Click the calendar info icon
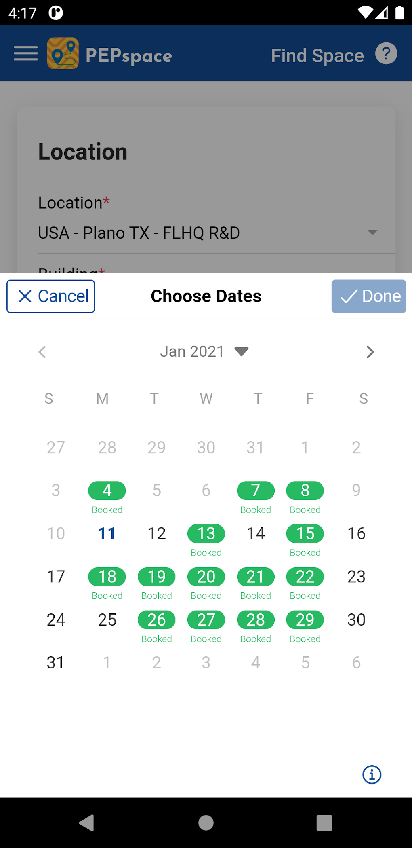The image size is (412, 848). click(372, 774)
